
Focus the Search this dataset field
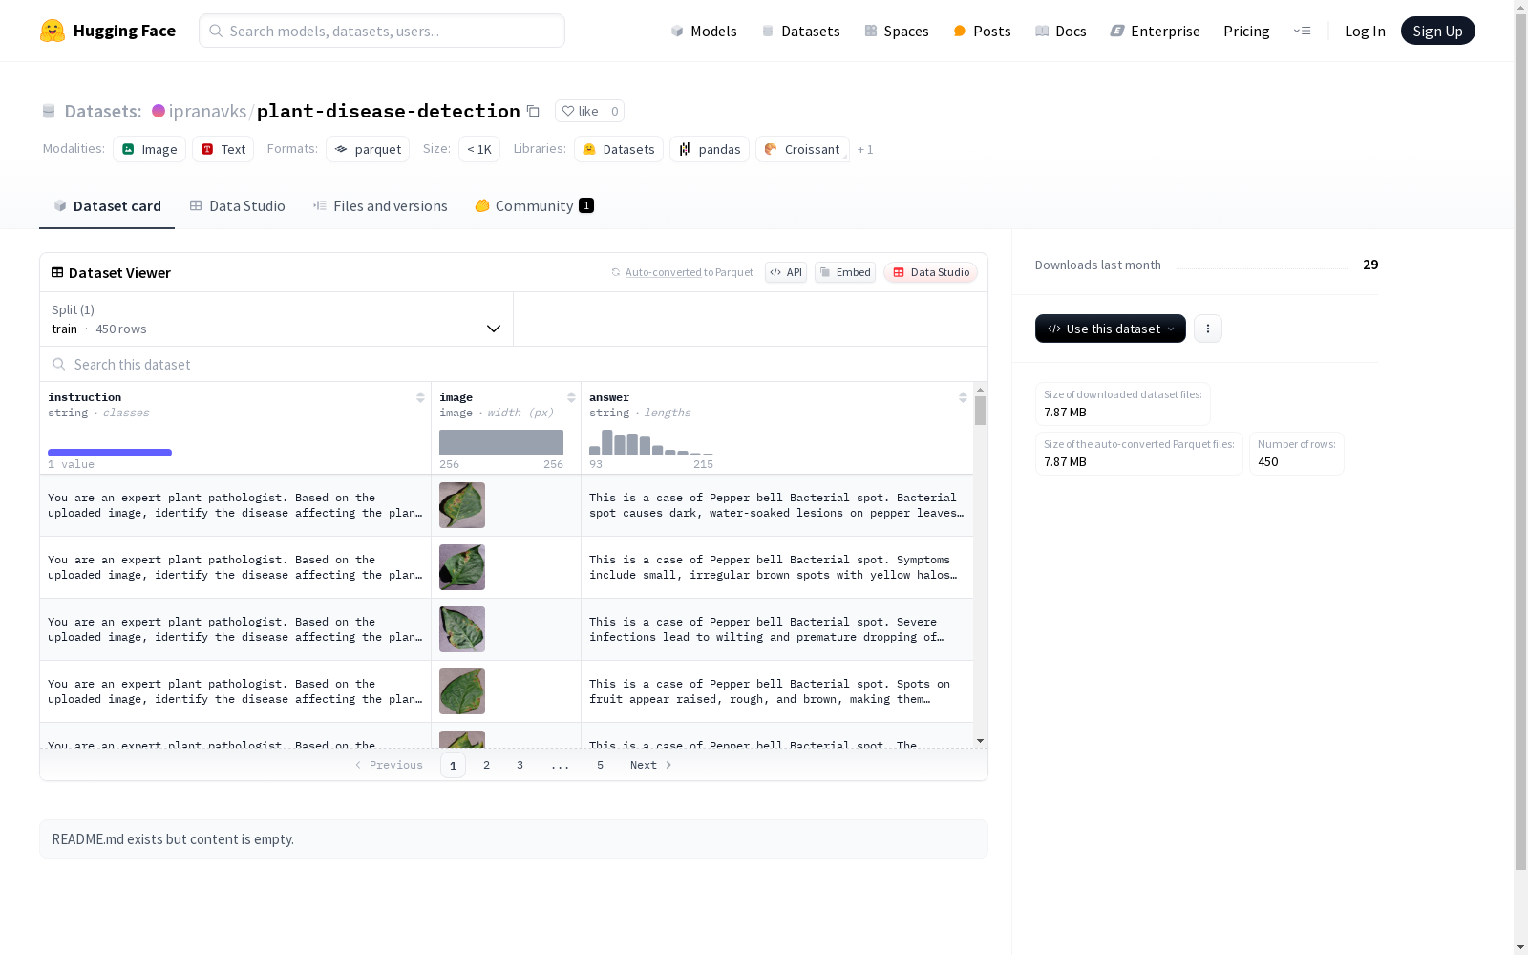(514, 364)
